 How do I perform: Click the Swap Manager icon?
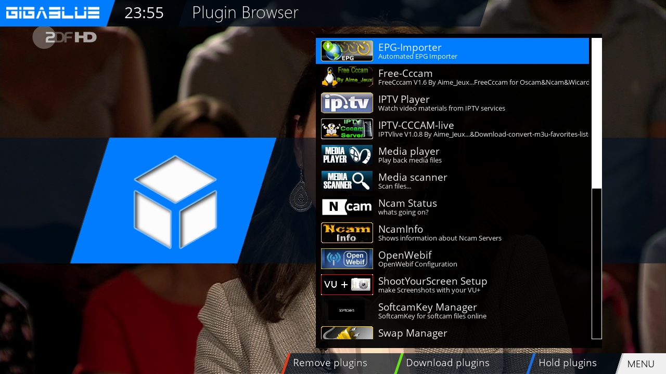(347, 333)
